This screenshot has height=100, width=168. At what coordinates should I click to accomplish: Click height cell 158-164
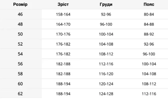pos(63,14)
